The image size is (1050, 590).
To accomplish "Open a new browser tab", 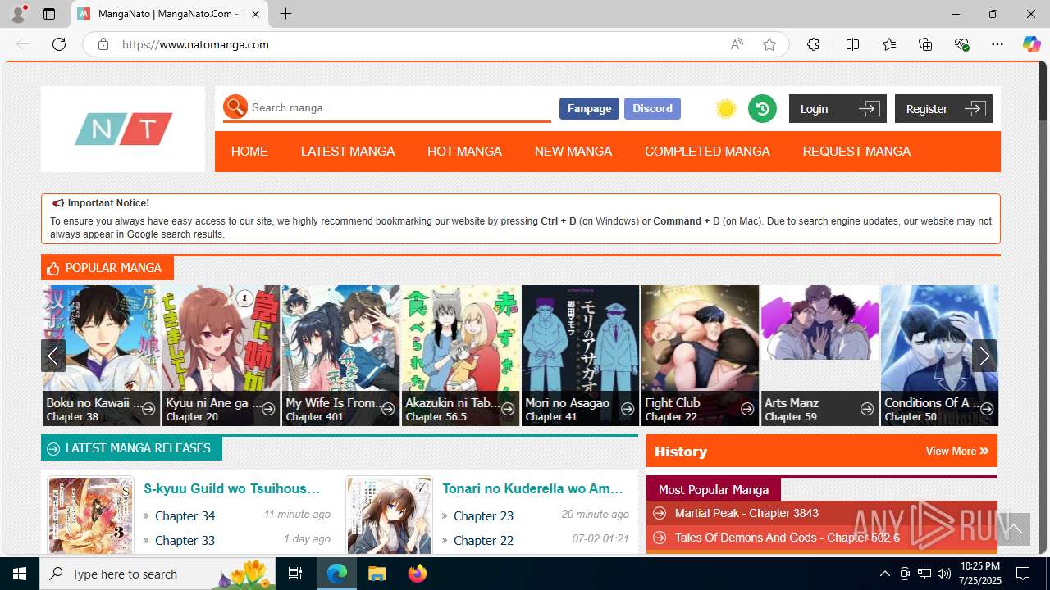I will pyautogui.click(x=285, y=14).
